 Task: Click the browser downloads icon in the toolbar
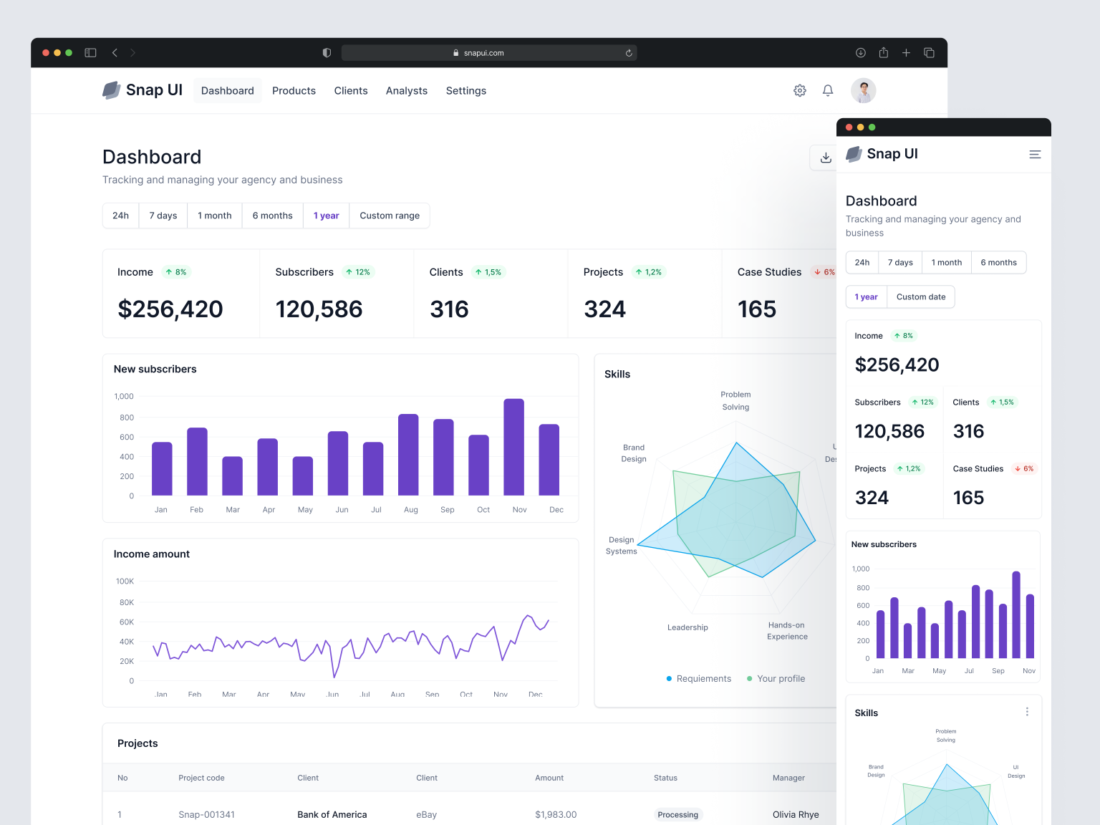point(860,52)
